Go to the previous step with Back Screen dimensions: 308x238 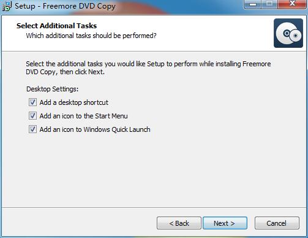coord(179,223)
